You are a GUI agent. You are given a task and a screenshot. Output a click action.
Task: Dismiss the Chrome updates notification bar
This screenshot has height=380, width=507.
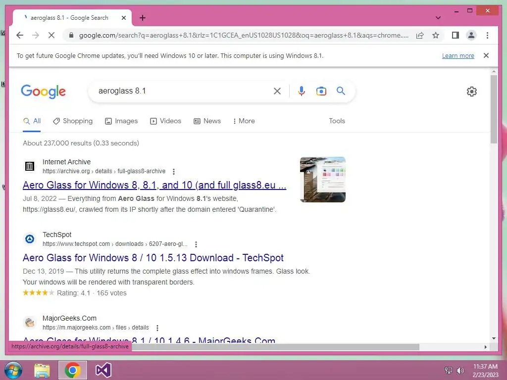[486, 55]
